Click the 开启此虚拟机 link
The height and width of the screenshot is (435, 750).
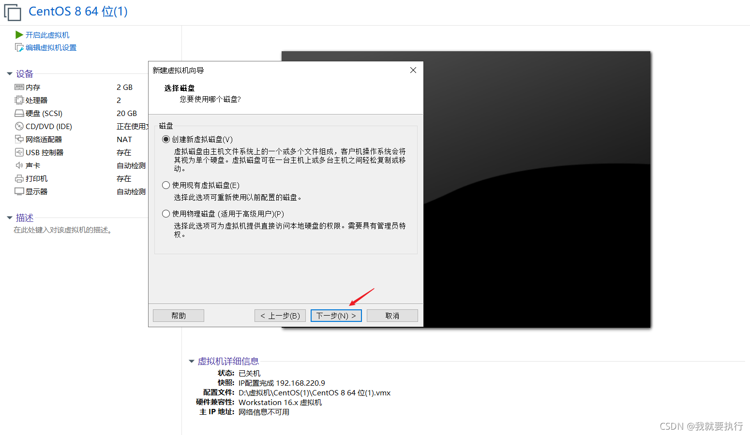47,35
